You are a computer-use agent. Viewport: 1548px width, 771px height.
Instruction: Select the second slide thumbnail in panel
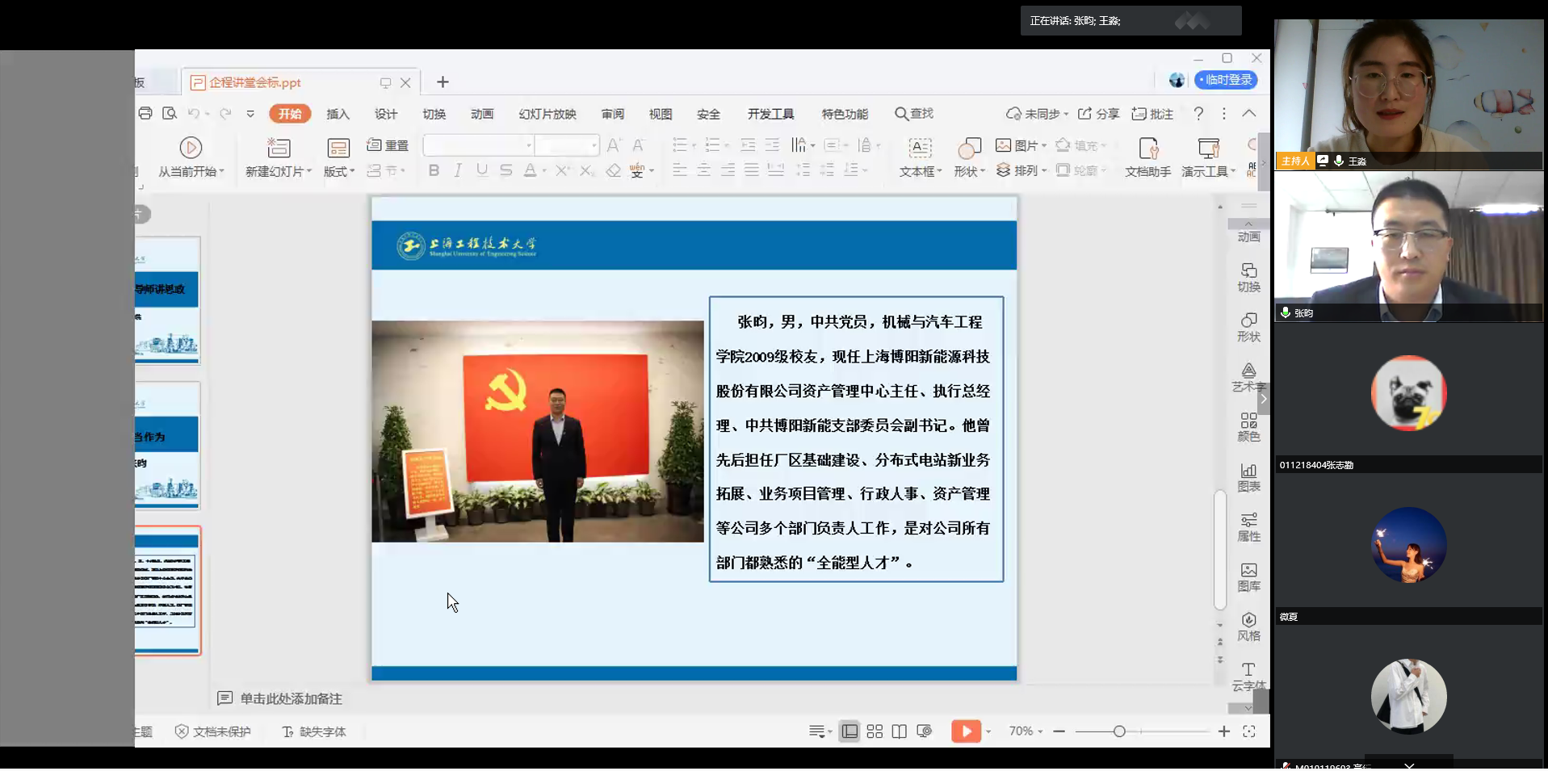coord(167,446)
